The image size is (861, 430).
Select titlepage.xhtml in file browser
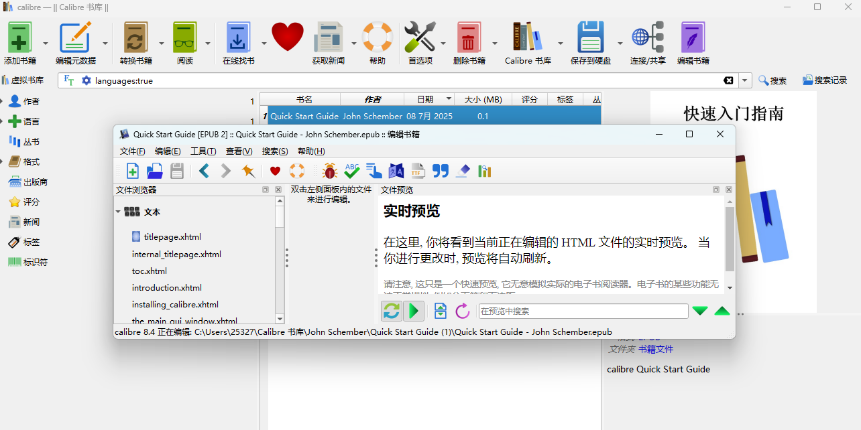pos(172,236)
